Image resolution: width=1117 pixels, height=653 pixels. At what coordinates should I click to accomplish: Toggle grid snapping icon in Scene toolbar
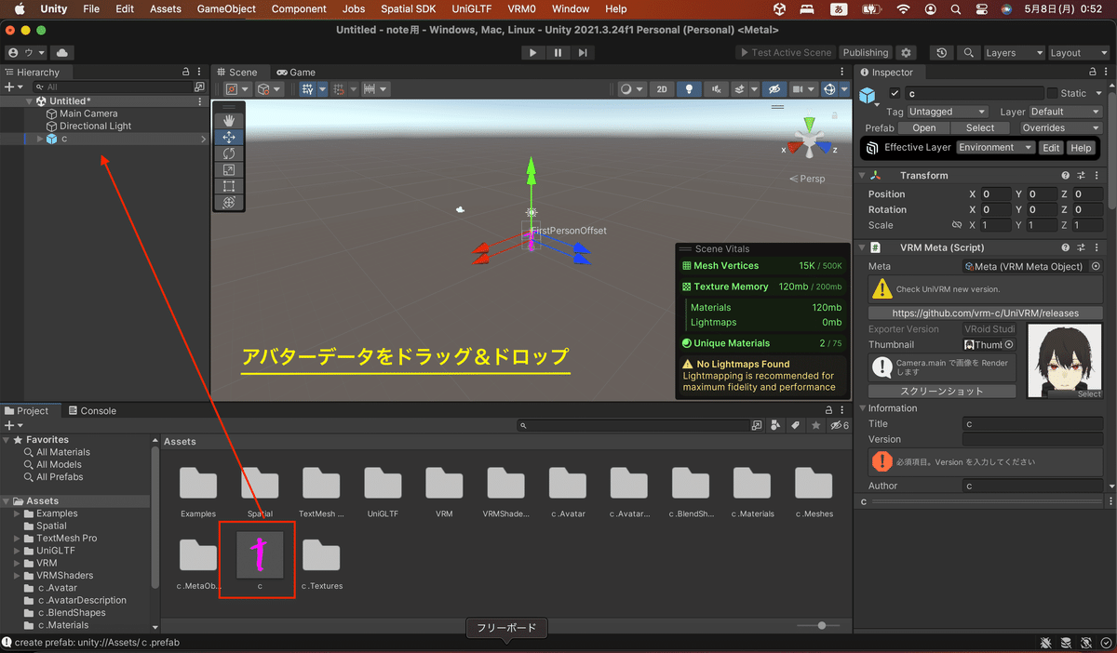340,89
